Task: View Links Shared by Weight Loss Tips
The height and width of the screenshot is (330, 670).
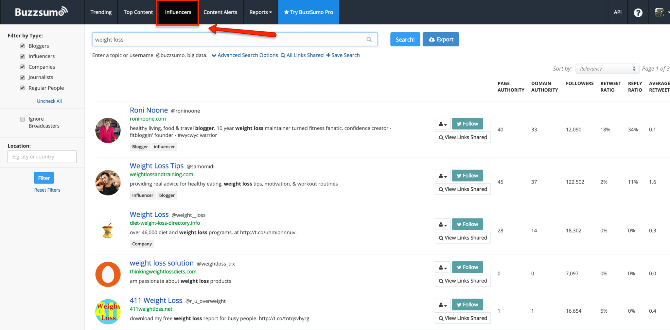Action: [463, 189]
